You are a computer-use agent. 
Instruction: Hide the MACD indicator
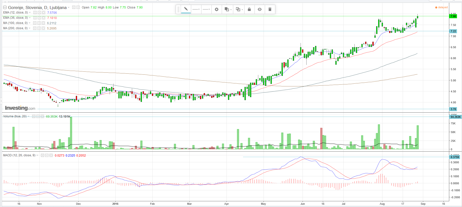[x=43, y=155]
